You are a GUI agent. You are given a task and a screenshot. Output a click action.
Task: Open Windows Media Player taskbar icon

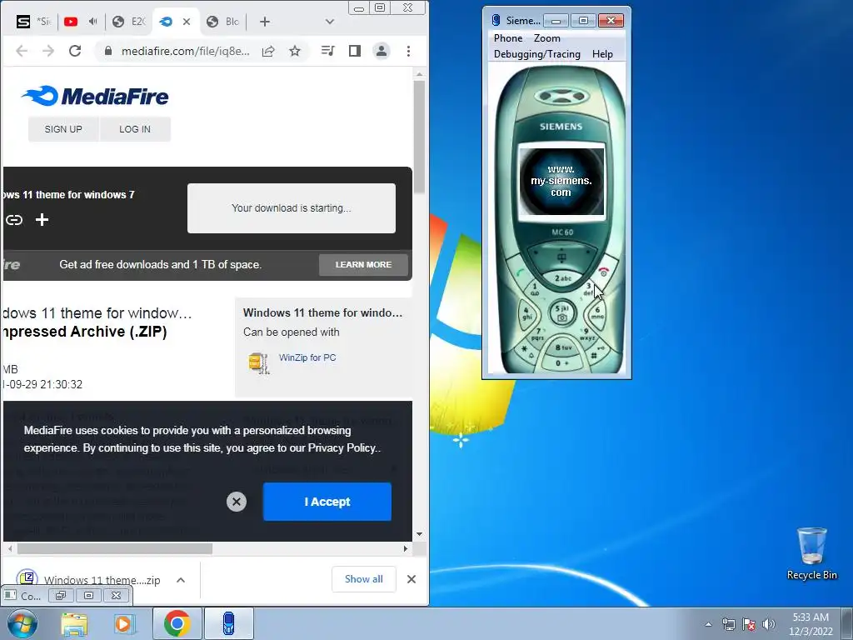click(124, 623)
